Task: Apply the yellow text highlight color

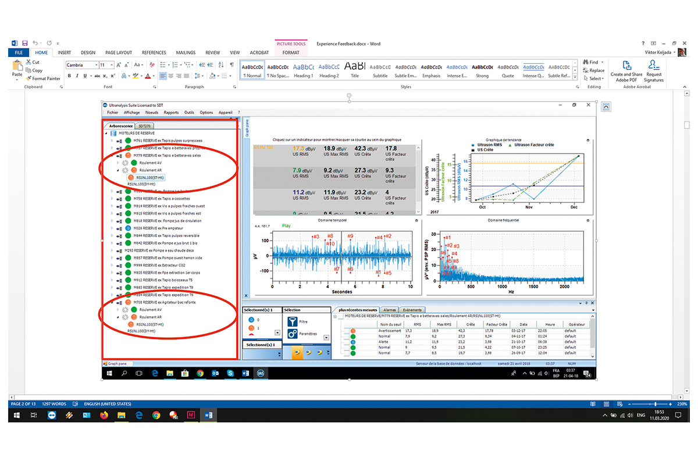Action: click(135, 76)
